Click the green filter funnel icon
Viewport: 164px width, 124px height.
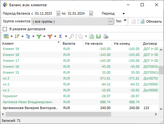39,36
